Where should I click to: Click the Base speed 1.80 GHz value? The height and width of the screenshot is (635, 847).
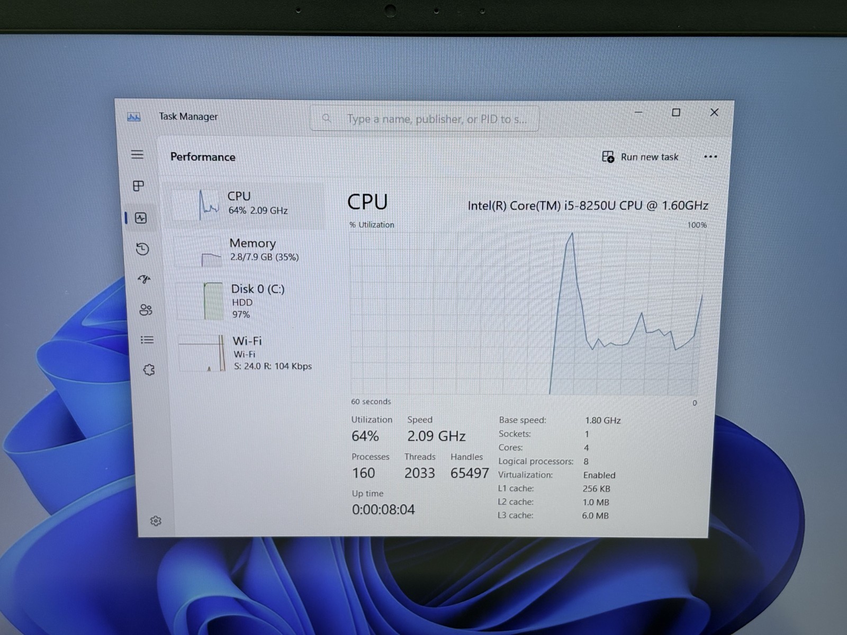click(602, 420)
